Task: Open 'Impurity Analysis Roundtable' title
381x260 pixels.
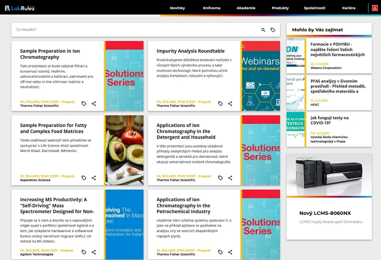Action: (x=190, y=51)
